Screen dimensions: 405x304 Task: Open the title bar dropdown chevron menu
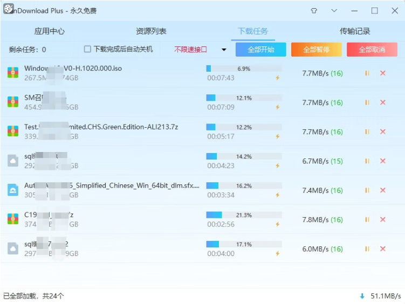point(334,11)
